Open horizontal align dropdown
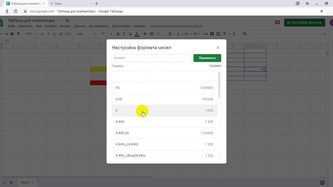This screenshot has height=187, width=333. click(x=171, y=34)
